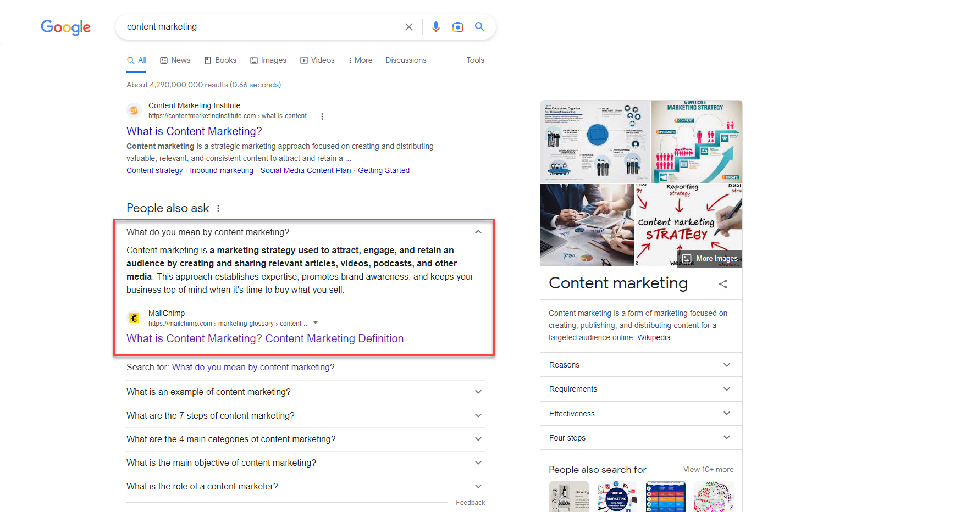Click View 10+ more link

708,470
